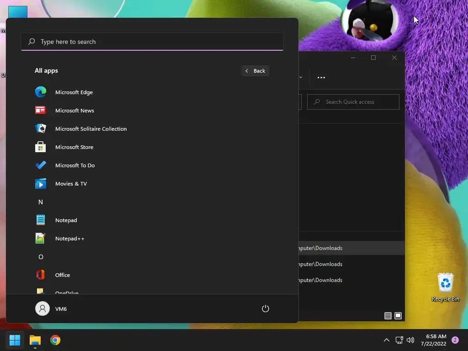Image resolution: width=468 pixels, height=351 pixels.
Task: Select the highlighted Downloads row in File Explorer
Action: [x=351, y=248]
